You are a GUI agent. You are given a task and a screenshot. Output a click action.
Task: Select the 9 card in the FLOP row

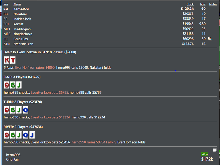click(x=7, y=85)
